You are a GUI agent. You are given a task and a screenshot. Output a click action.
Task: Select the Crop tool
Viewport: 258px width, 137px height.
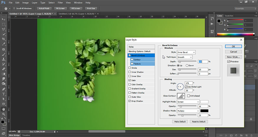[x=4, y=39]
